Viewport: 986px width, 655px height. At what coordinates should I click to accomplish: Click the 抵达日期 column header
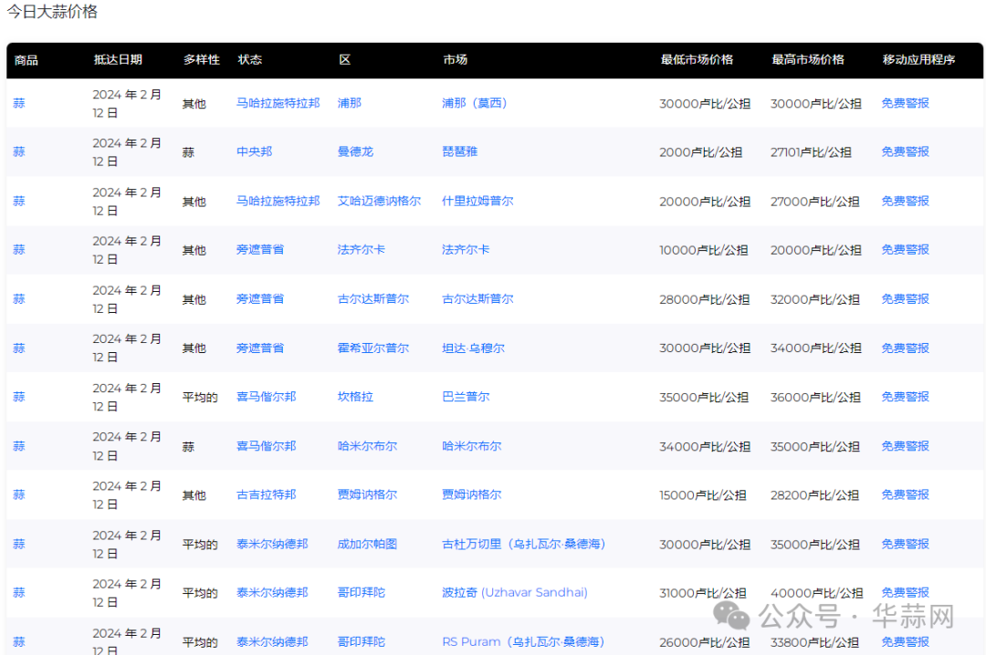click(x=118, y=59)
